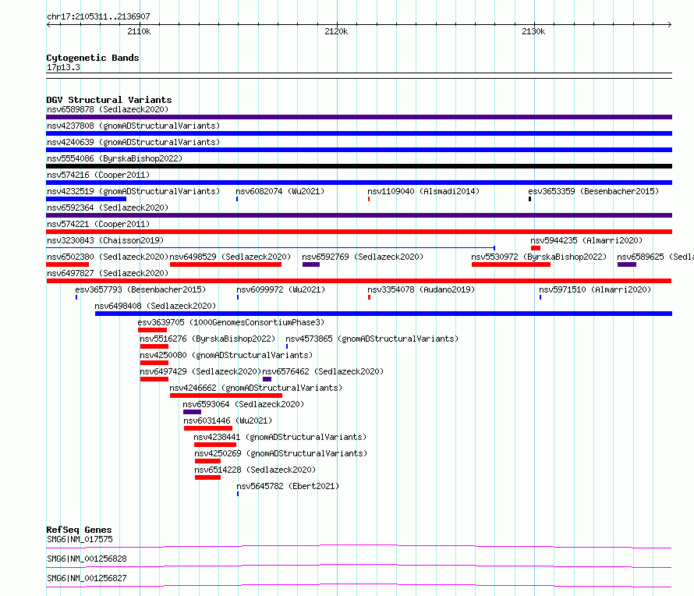Open the nsv5530972 ByrskaBishop2022 red bar

[512, 264]
